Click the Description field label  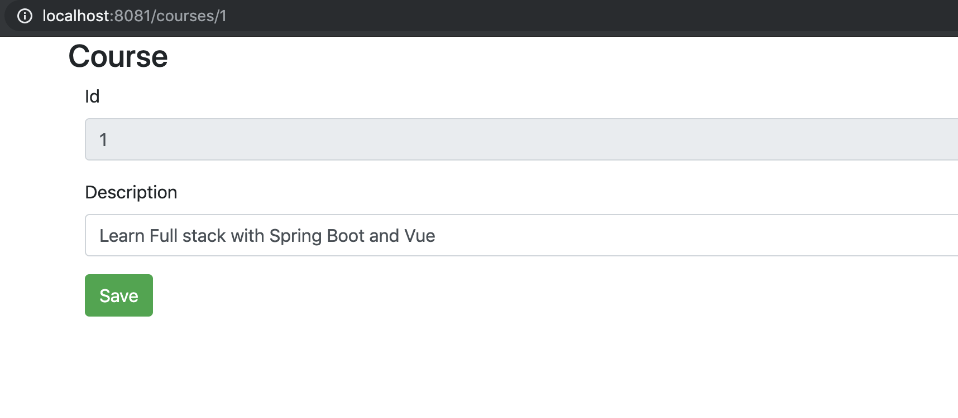coord(131,192)
